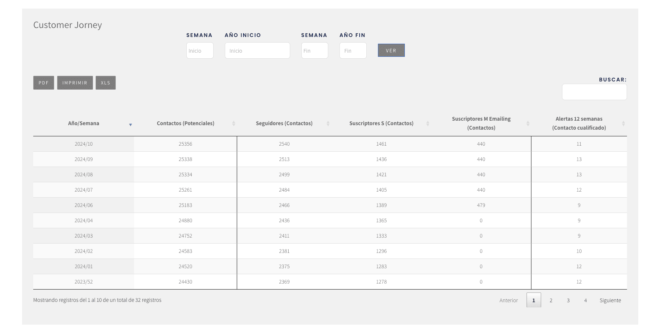The width and height of the screenshot is (661, 331).
Task: Go to page 2 of results
Action: point(551,300)
